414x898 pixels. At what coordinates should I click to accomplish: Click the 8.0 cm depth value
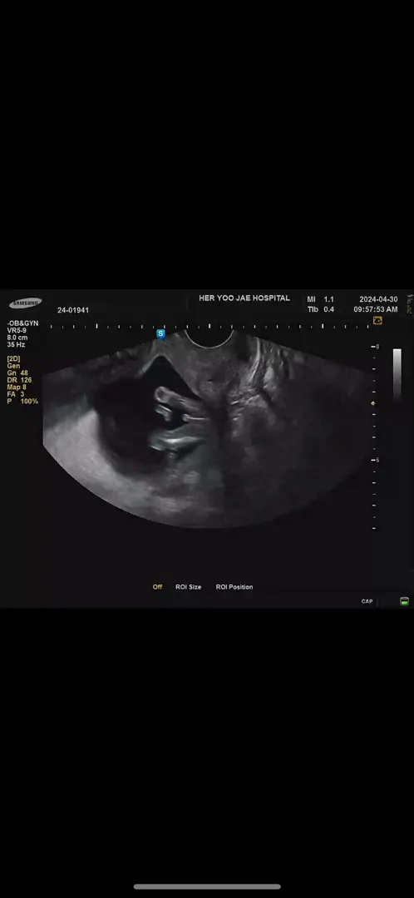[x=17, y=338]
